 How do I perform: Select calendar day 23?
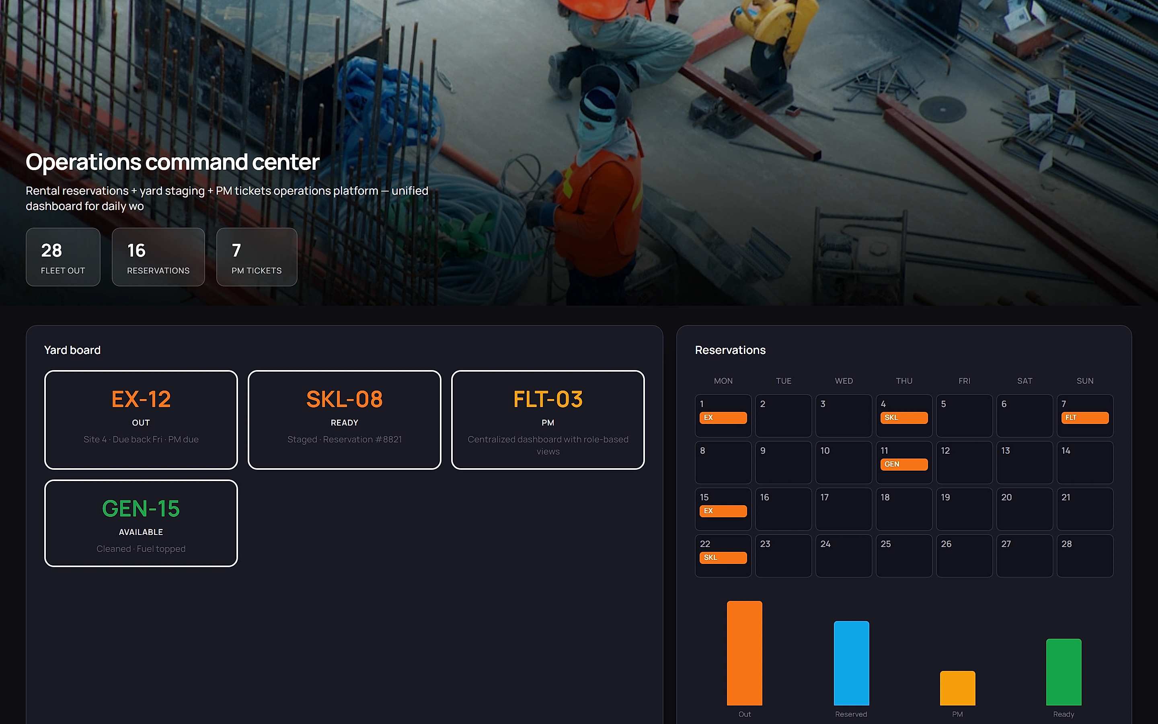tap(783, 555)
